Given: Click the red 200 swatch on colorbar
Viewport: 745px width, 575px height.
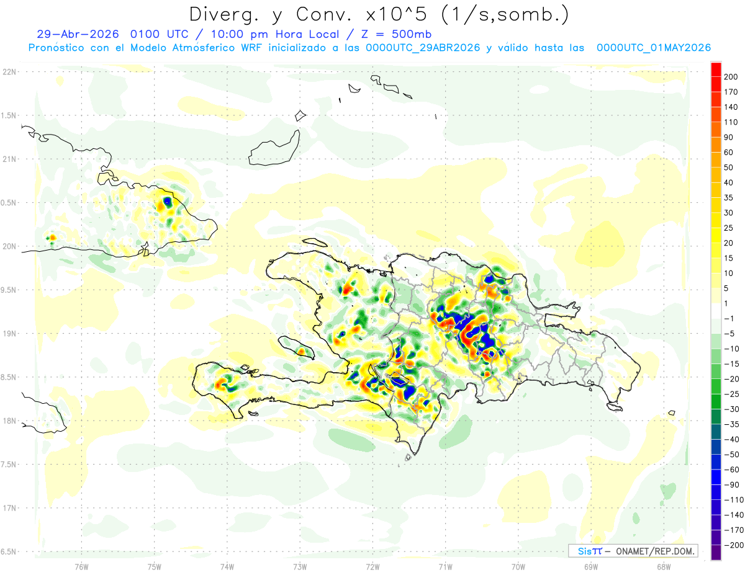Looking at the screenshot, I should [716, 69].
